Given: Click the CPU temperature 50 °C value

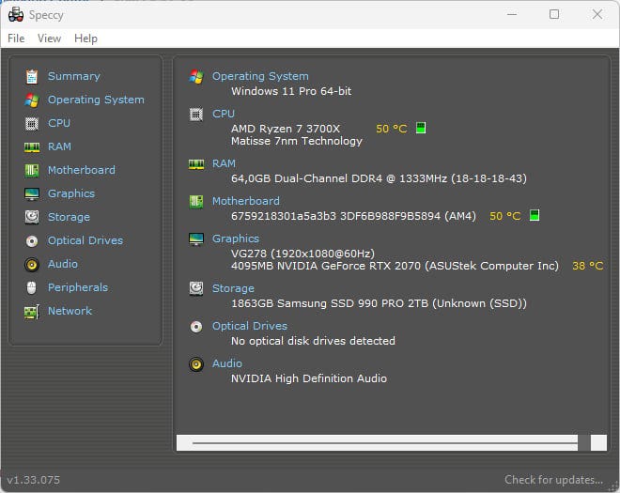Looking at the screenshot, I should pyautogui.click(x=392, y=129).
